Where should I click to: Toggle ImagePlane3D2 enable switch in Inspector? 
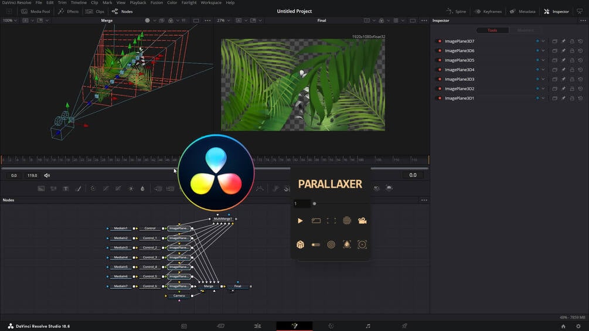coord(438,88)
